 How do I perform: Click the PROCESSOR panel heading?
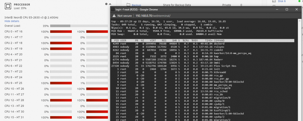tap(22, 5)
